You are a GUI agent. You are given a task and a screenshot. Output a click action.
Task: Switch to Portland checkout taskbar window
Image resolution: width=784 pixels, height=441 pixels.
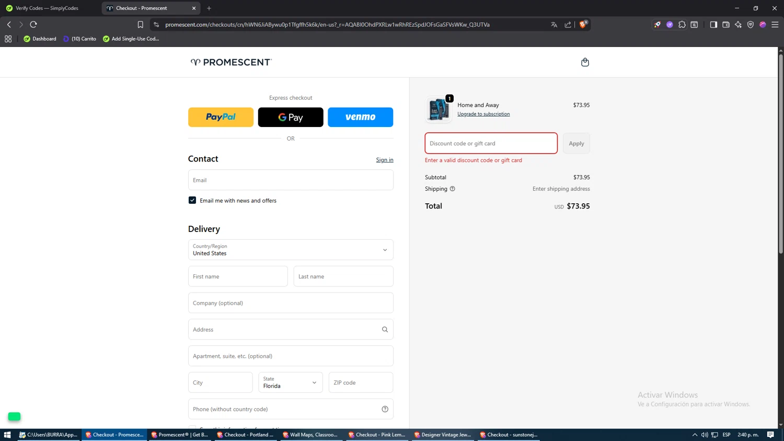[246, 435]
